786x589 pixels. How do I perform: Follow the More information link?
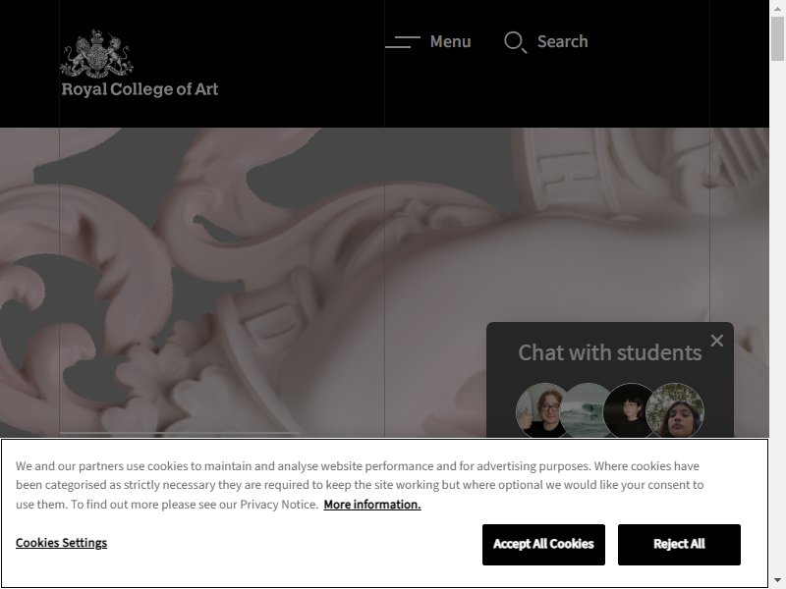372,505
